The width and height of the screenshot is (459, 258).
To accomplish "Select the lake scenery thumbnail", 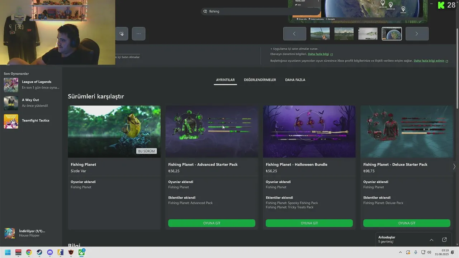I will coord(344,34).
